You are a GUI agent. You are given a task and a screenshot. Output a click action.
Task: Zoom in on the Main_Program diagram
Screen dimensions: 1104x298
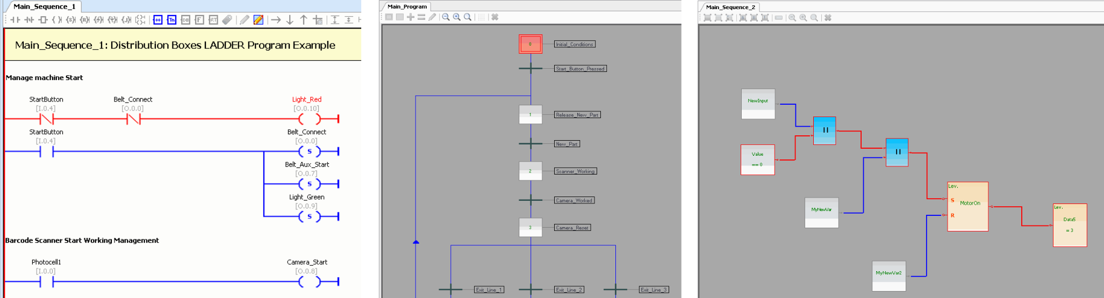pyautogui.click(x=457, y=17)
